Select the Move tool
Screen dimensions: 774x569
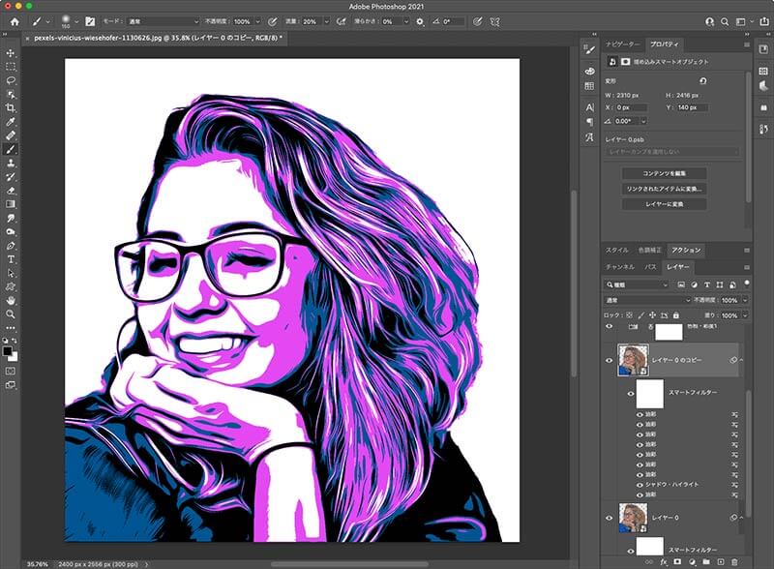(x=11, y=53)
